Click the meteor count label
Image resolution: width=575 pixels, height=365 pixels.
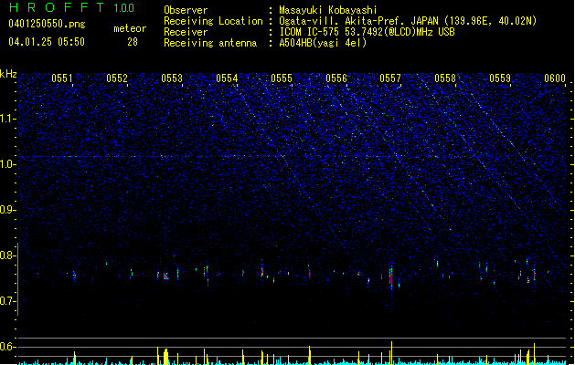(x=130, y=28)
